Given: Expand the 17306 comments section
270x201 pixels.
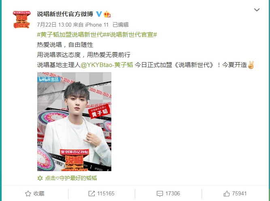Looking at the screenshot, I should [x=168, y=194].
